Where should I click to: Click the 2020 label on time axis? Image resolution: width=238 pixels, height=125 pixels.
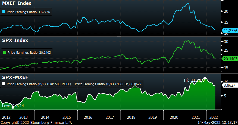click(174, 117)
